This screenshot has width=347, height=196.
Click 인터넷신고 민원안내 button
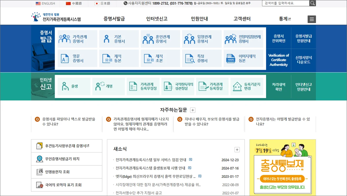click(304, 87)
